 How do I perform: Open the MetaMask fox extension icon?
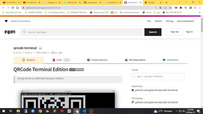coord(176,8)
